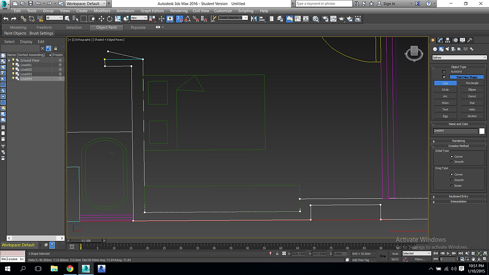Switch to the Hierarchy command panel tab
The height and width of the screenshot is (275, 489).
pyautogui.click(x=448, y=40)
